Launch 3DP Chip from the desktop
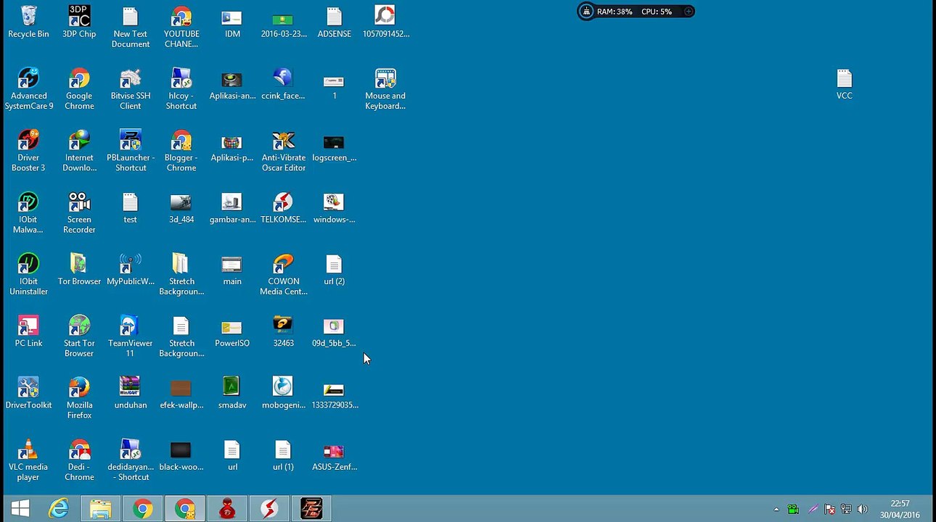Screen dimensions: 936x522 [x=79, y=22]
